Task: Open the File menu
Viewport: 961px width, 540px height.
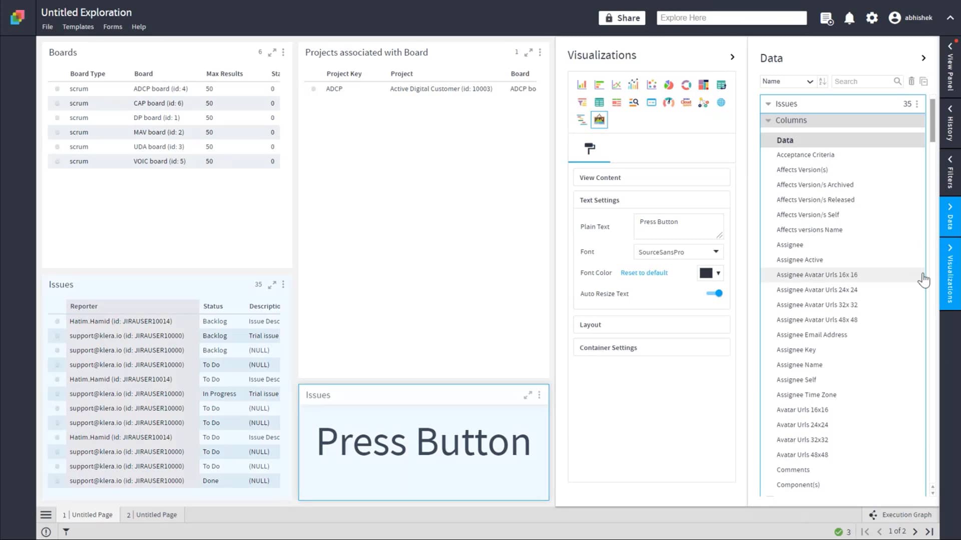Action: coord(48,26)
